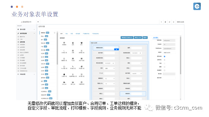
Task: Choose the QQ输入框 penguin component
Action: 64,75
